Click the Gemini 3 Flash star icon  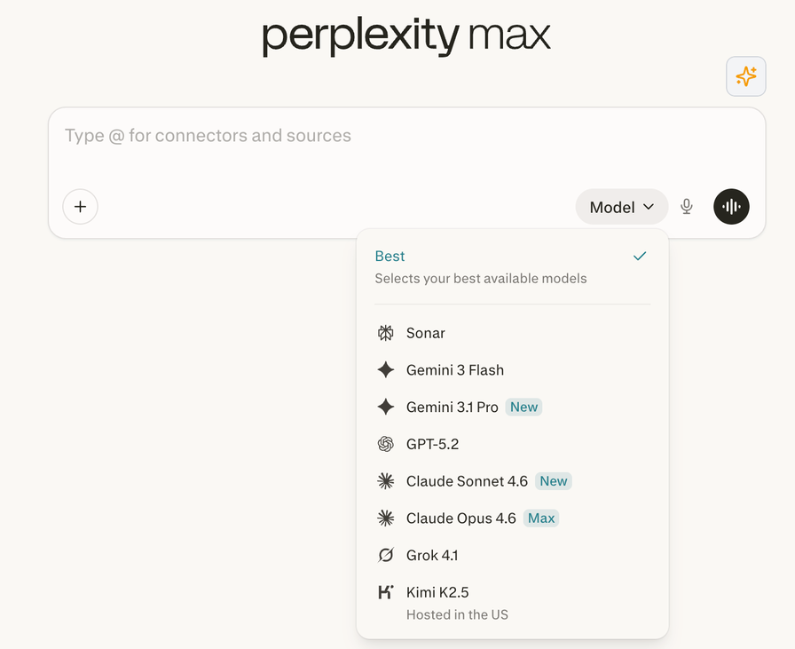(385, 370)
